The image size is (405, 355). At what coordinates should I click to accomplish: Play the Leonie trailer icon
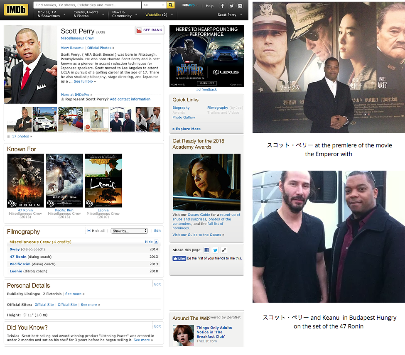[89, 203]
